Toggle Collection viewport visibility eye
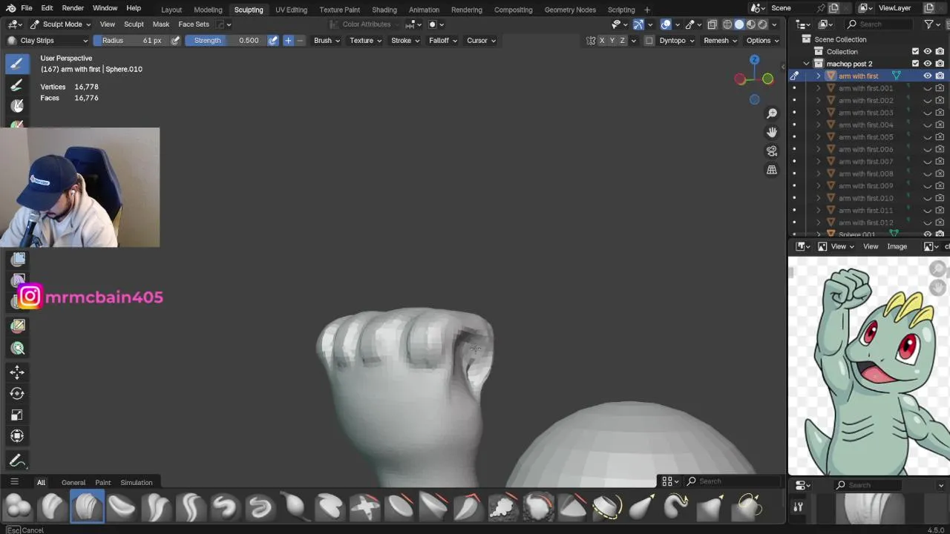950x534 pixels. coord(927,51)
